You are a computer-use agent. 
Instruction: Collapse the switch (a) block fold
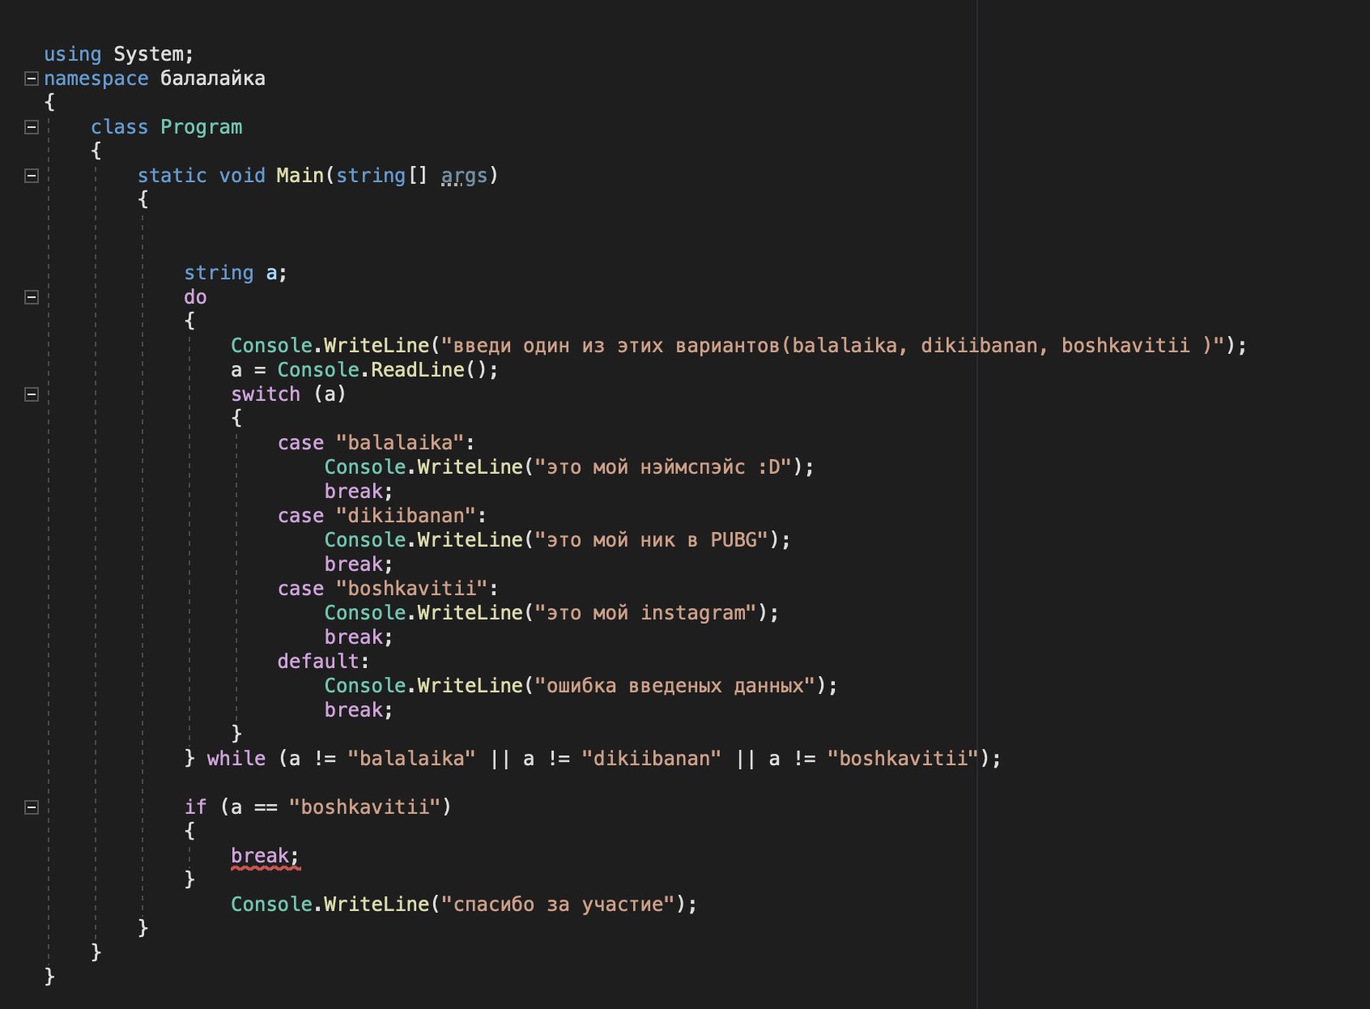pos(32,394)
